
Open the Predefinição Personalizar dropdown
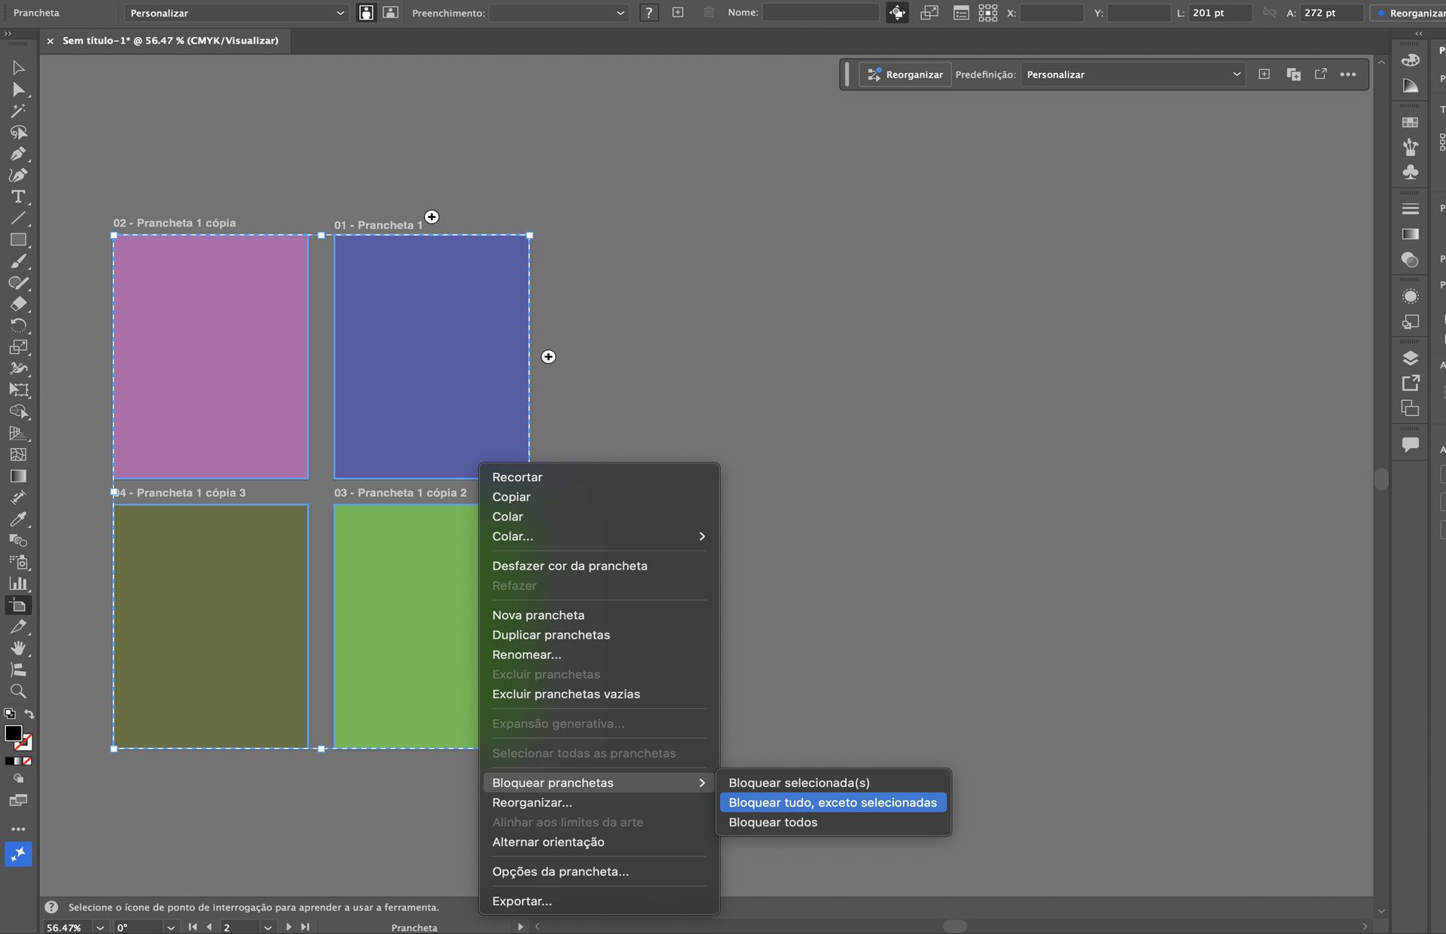point(1132,74)
